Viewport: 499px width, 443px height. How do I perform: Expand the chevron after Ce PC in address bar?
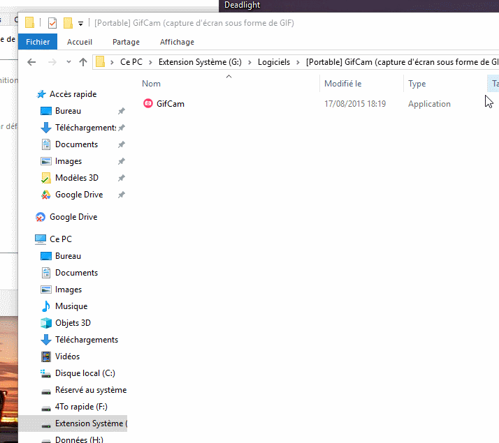(x=150, y=62)
